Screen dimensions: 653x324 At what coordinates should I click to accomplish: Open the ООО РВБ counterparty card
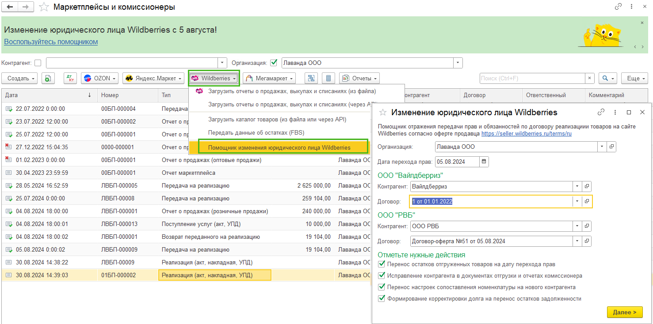pyautogui.click(x=587, y=226)
